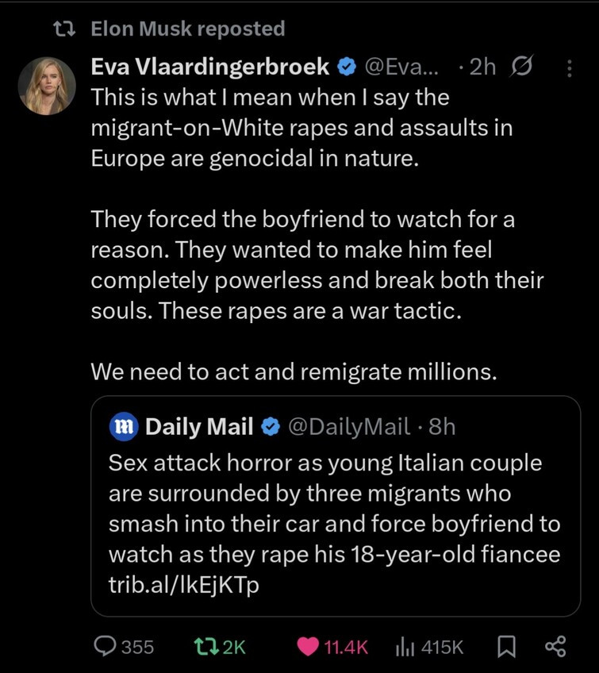Open the quoted Daily Mail post card
The height and width of the screenshot is (673, 599).
coord(335,508)
